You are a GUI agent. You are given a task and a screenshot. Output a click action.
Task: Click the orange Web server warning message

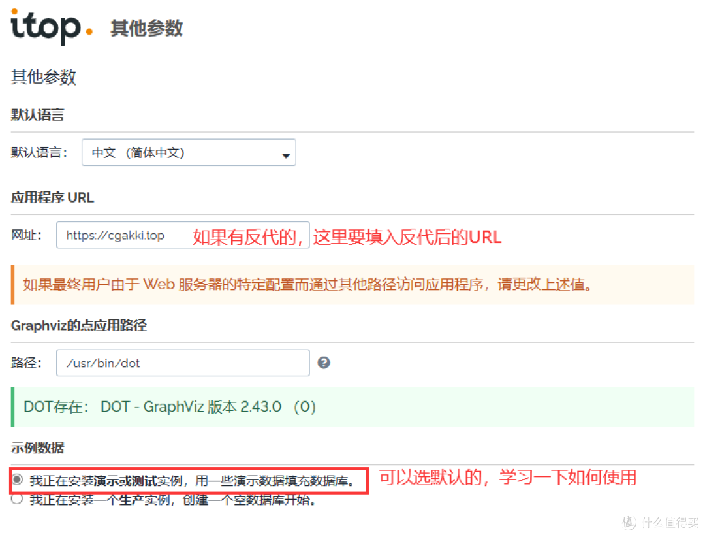click(352, 285)
